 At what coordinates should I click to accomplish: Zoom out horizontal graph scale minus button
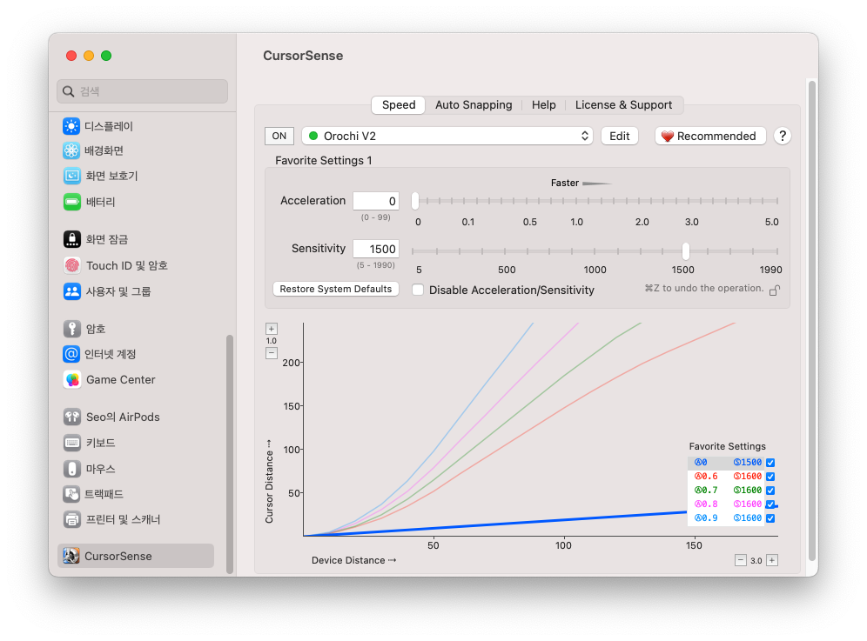click(x=741, y=560)
